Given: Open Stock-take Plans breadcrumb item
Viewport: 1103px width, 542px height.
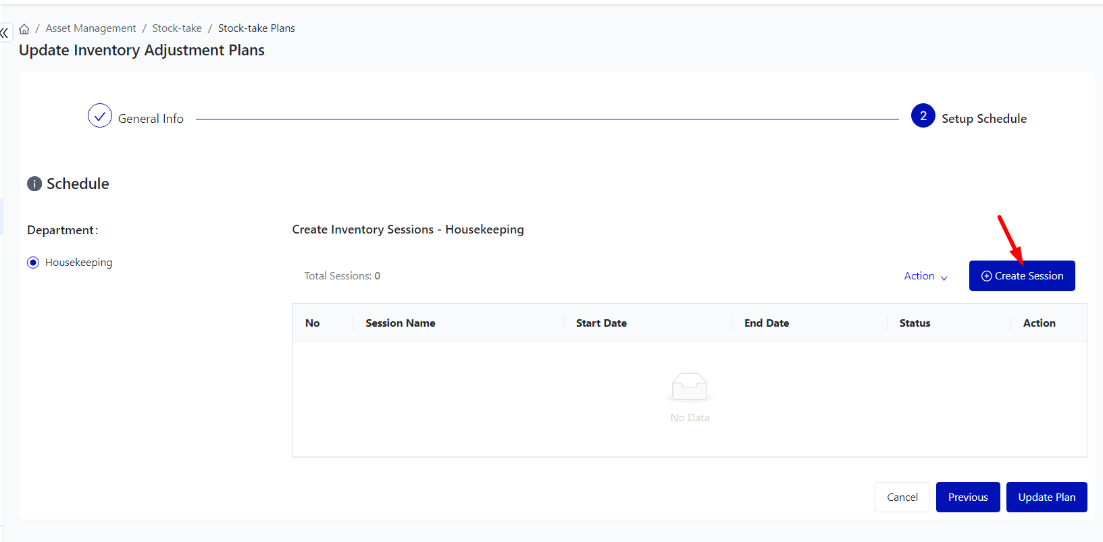Looking at the screenshot, I should click(256, 28).
